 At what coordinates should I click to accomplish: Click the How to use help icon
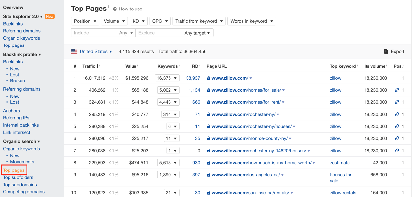115,9
